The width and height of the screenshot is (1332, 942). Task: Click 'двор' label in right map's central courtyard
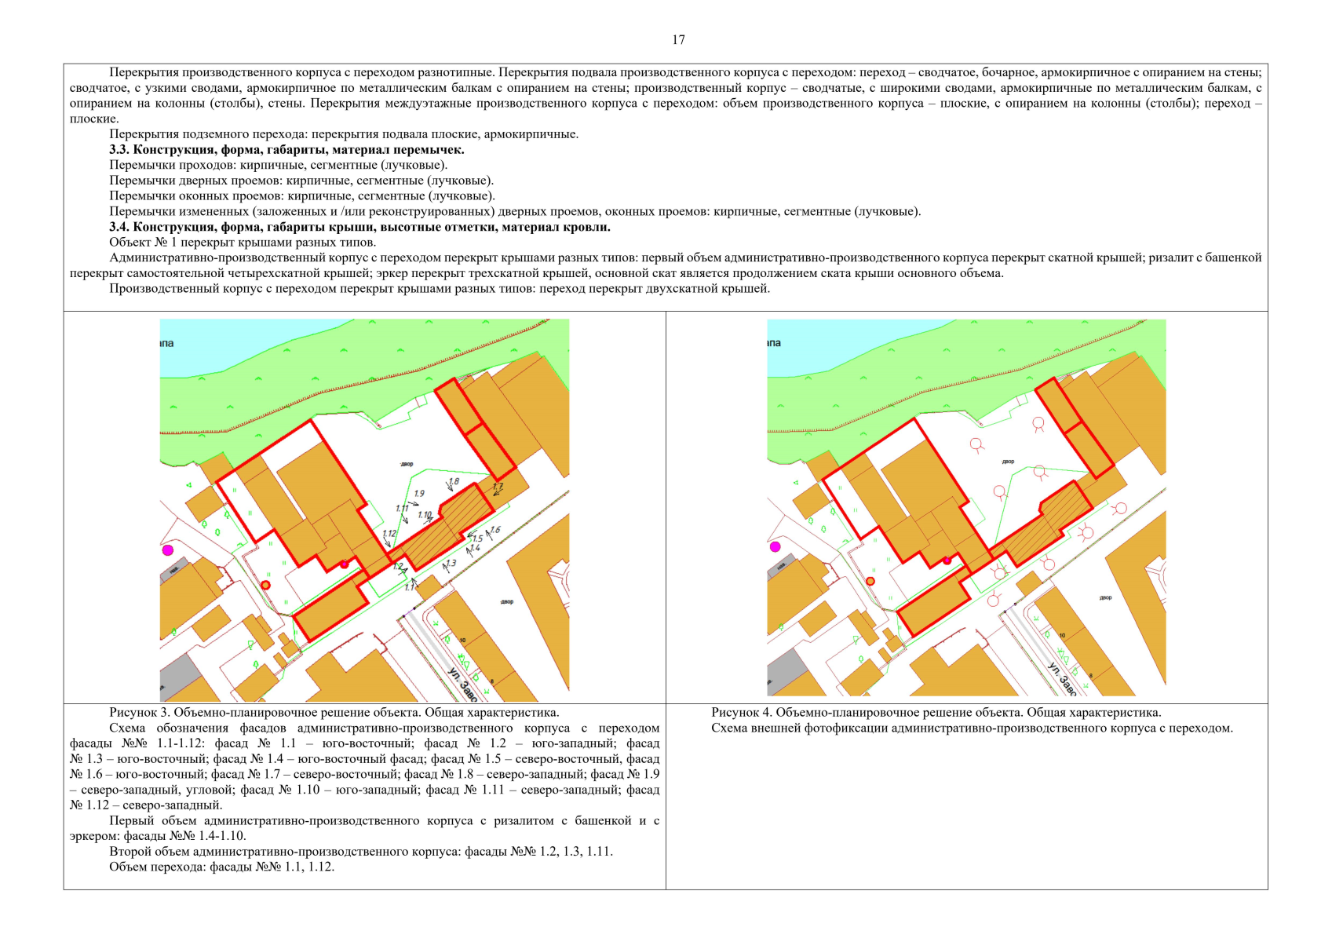[x=1008, y=462]
